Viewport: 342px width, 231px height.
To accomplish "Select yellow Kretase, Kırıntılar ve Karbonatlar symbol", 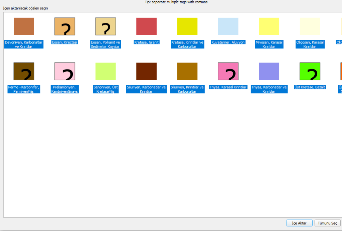I will (187, 26).
